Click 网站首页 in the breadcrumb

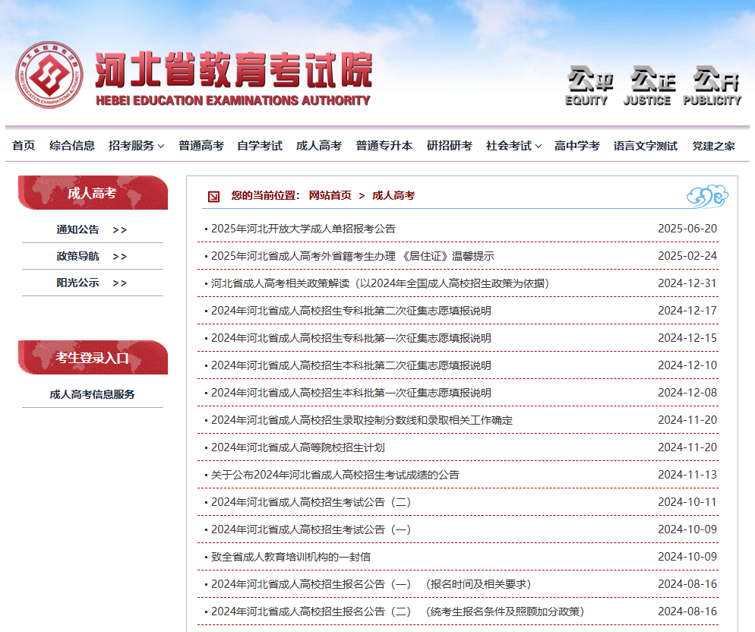click(x=330, y=195)
